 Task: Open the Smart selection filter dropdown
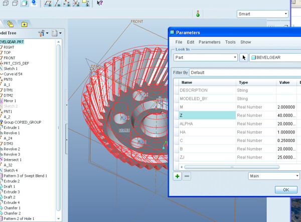tap(262, 14)
